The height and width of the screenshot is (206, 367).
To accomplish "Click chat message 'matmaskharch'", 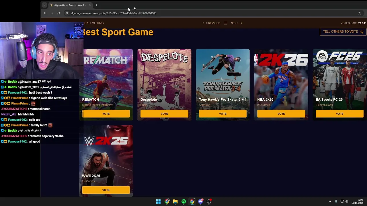I will (x=40, y=109).
